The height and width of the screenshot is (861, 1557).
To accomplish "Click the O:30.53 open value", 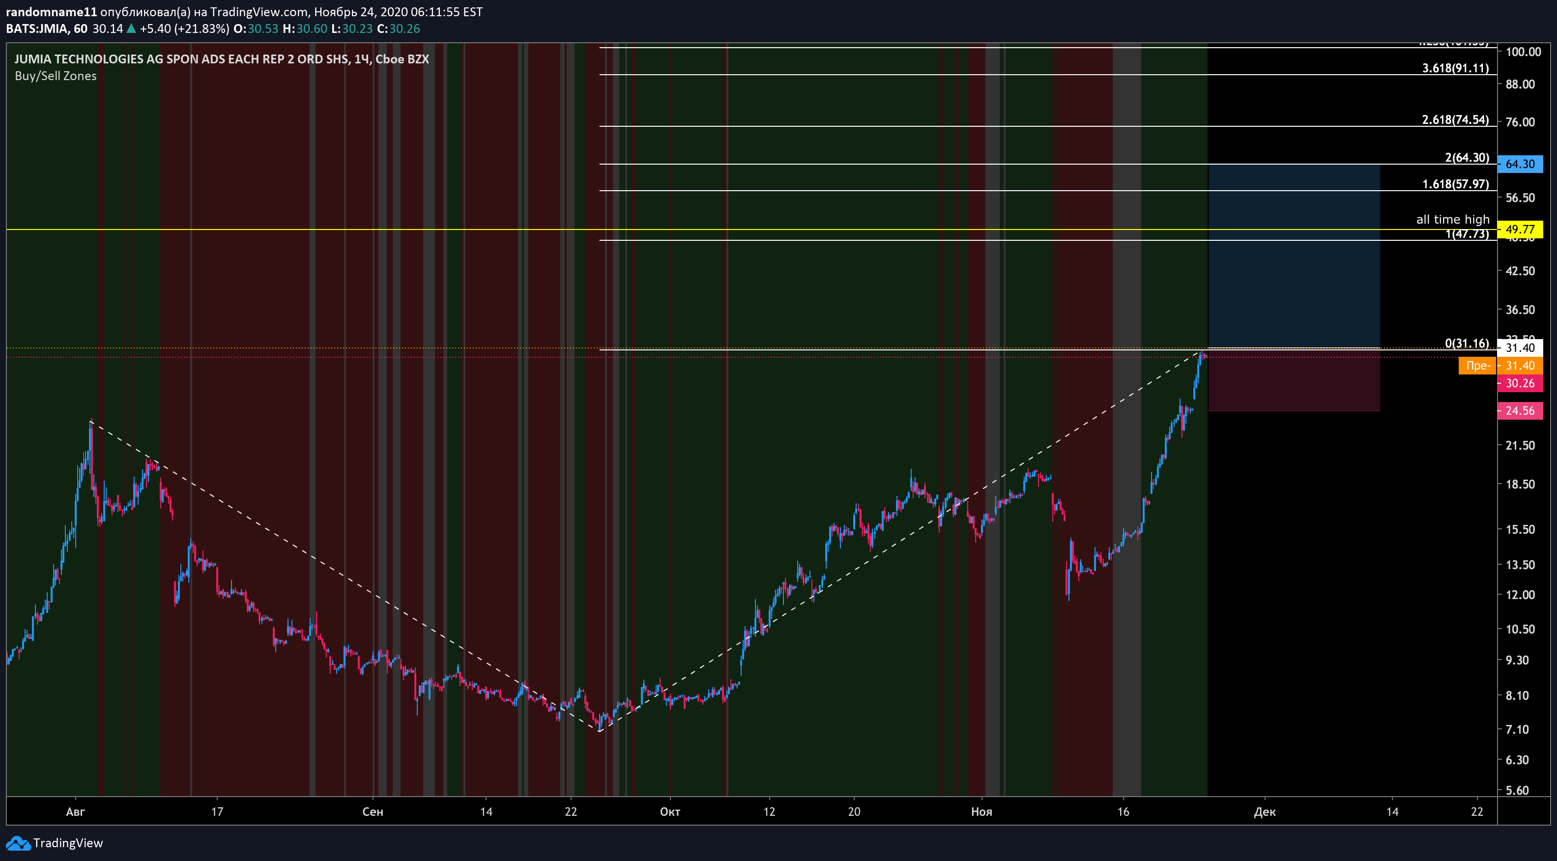I will (256, 29).
